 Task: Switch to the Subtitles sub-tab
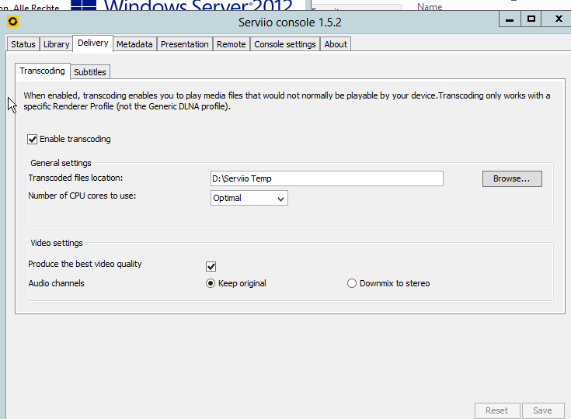tap(90, 72)
